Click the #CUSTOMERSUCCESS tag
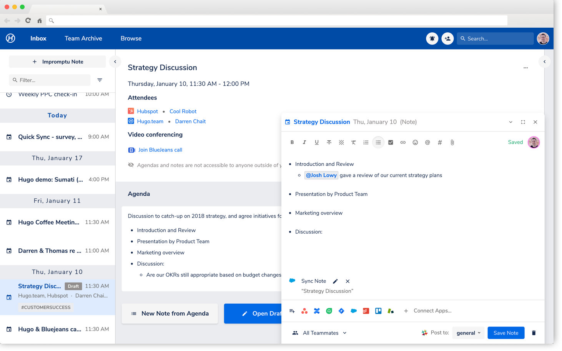This screenshot has height=351, width=562. click(46, 308)
